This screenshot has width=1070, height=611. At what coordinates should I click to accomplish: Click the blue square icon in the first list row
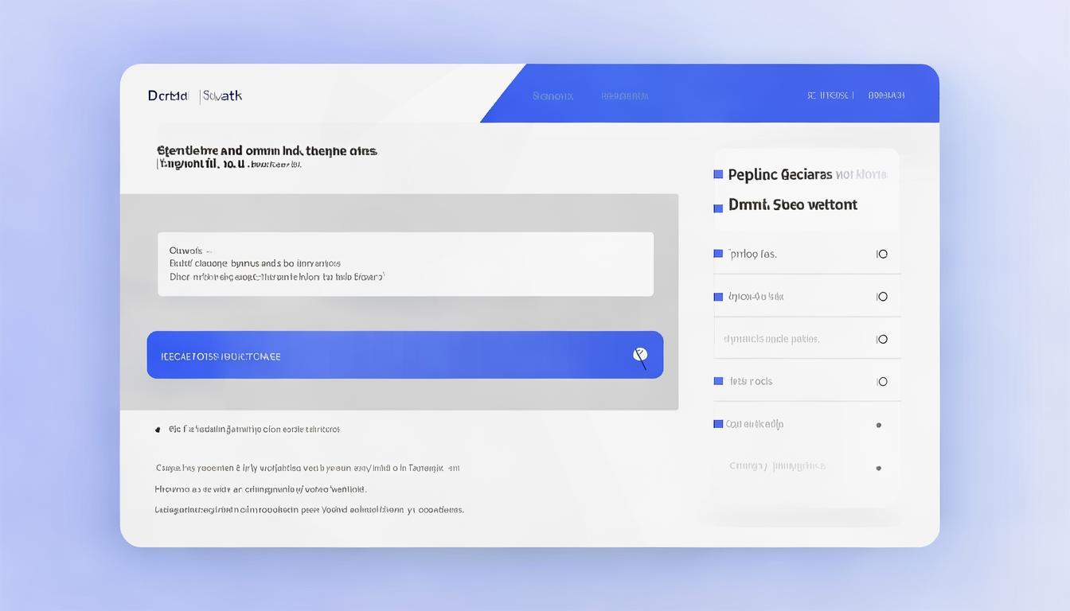(x=718, y=254)
